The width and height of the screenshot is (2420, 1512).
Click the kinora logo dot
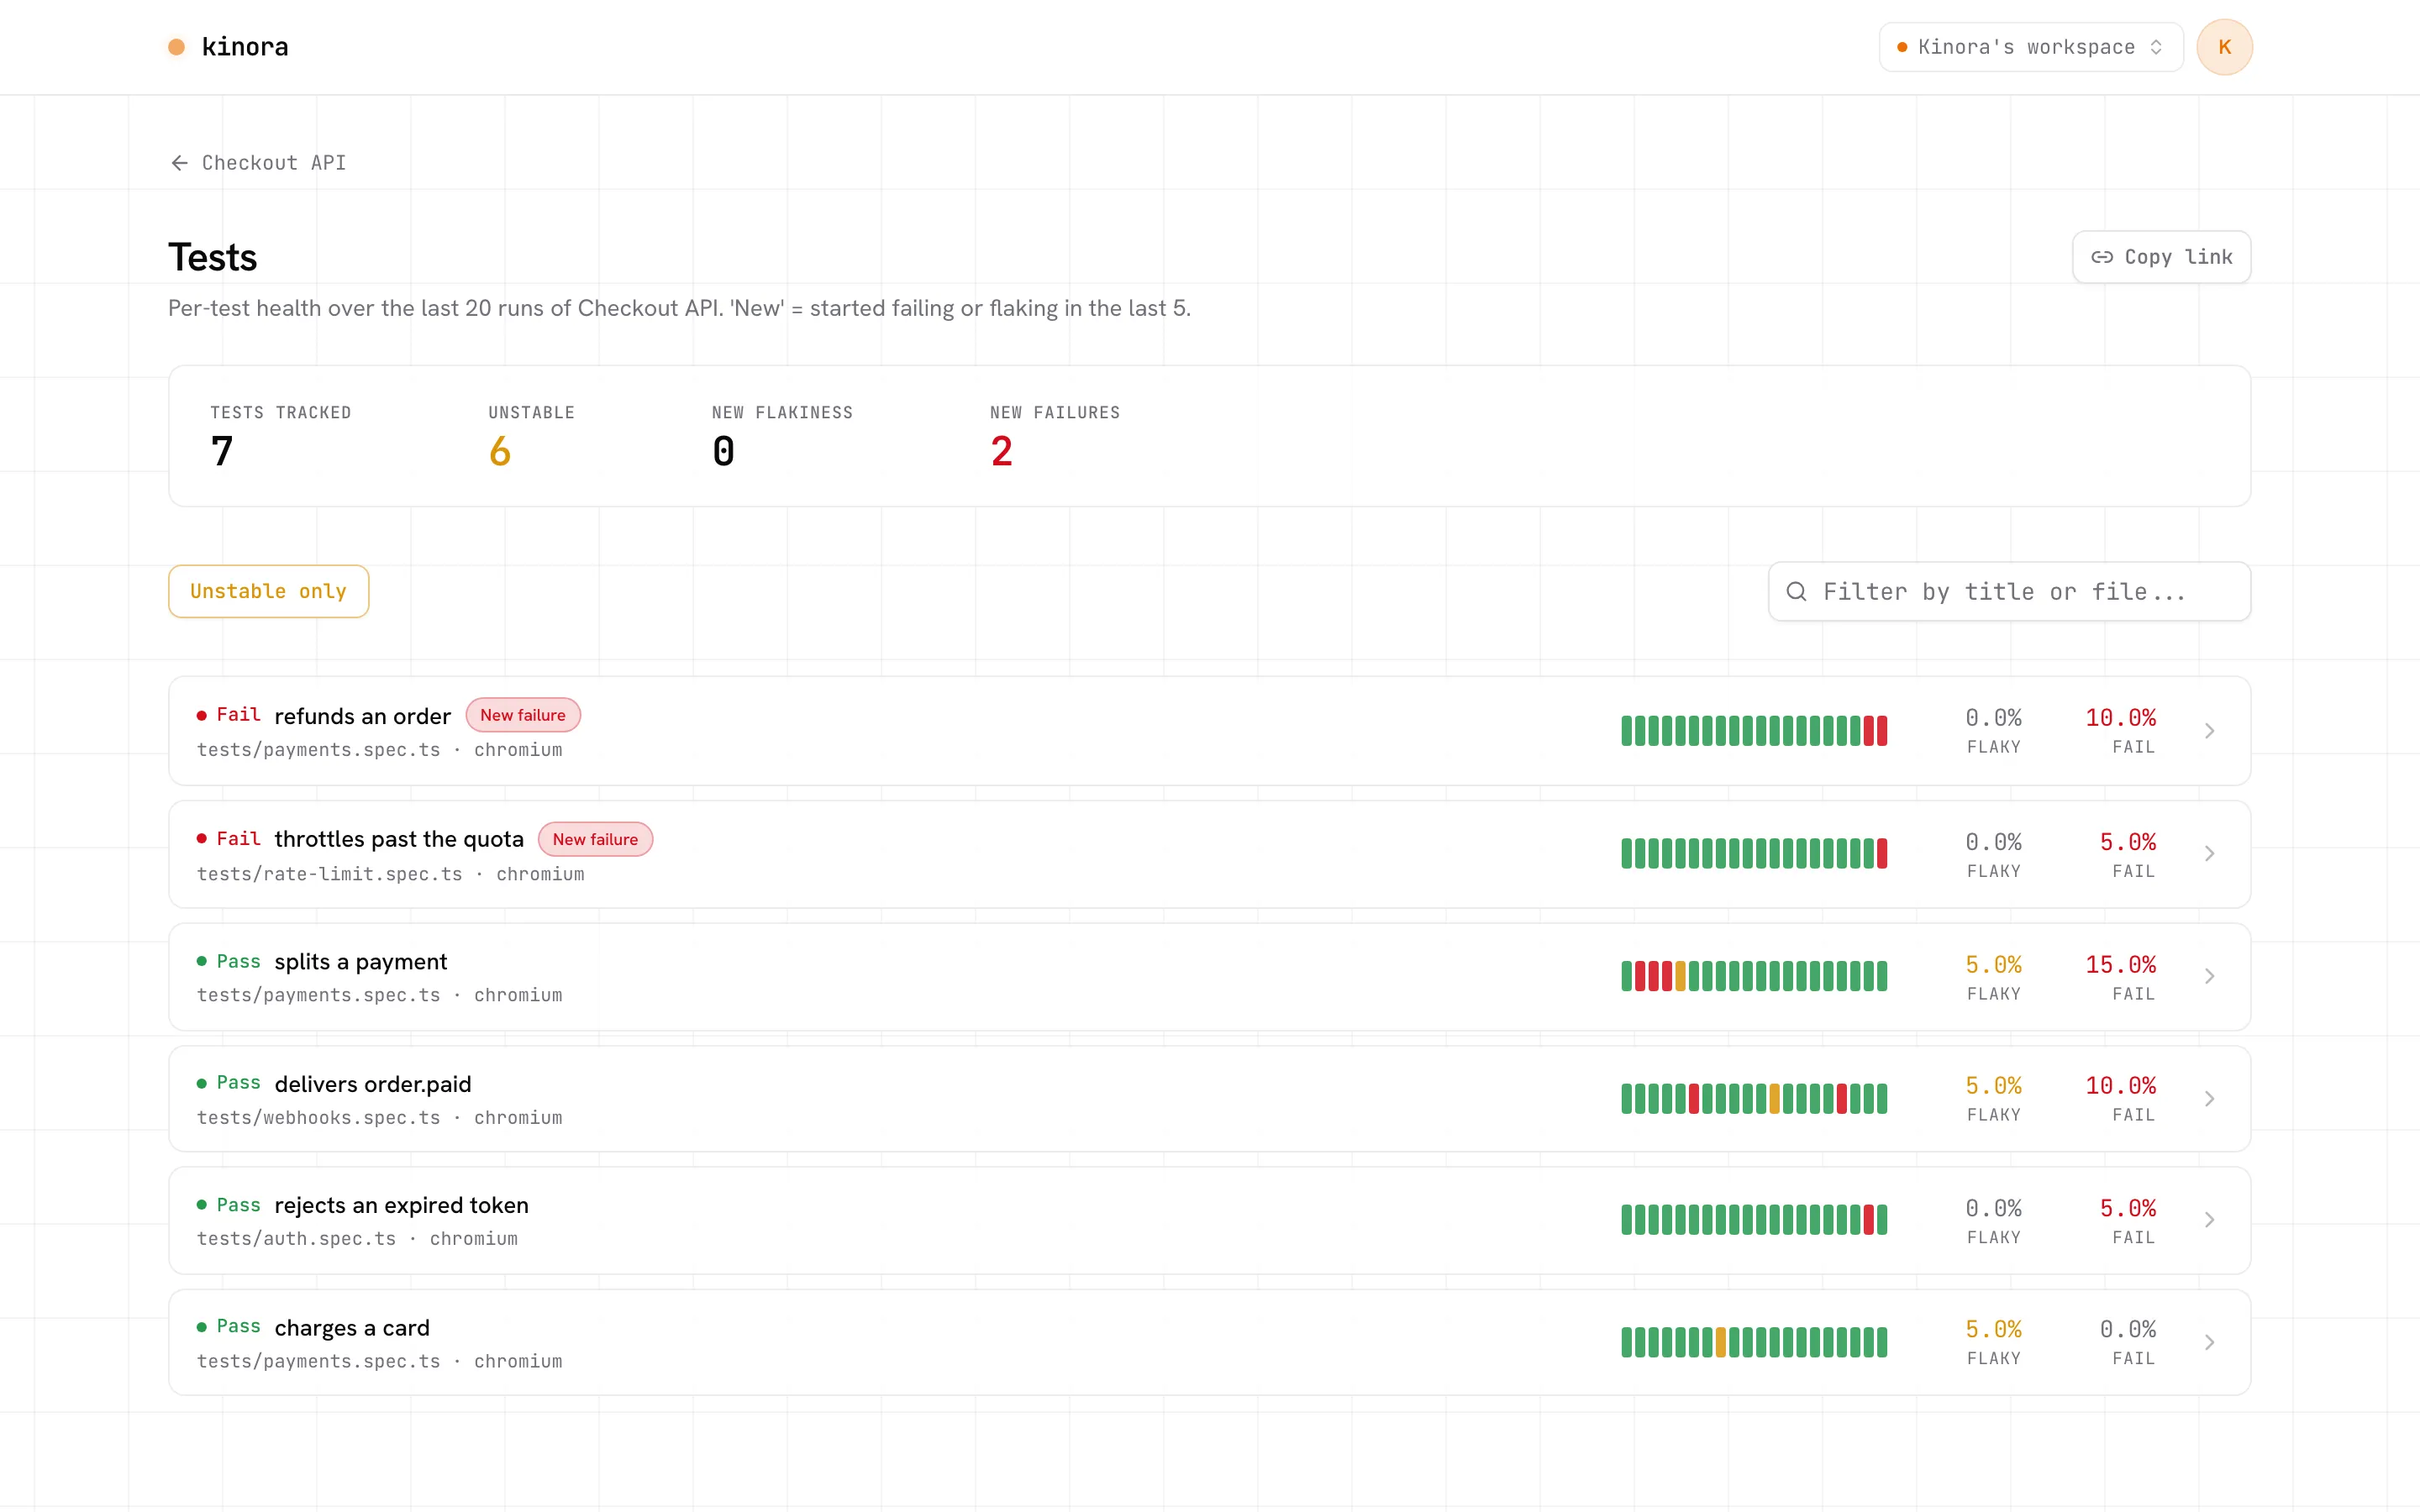tap(176, 47)
